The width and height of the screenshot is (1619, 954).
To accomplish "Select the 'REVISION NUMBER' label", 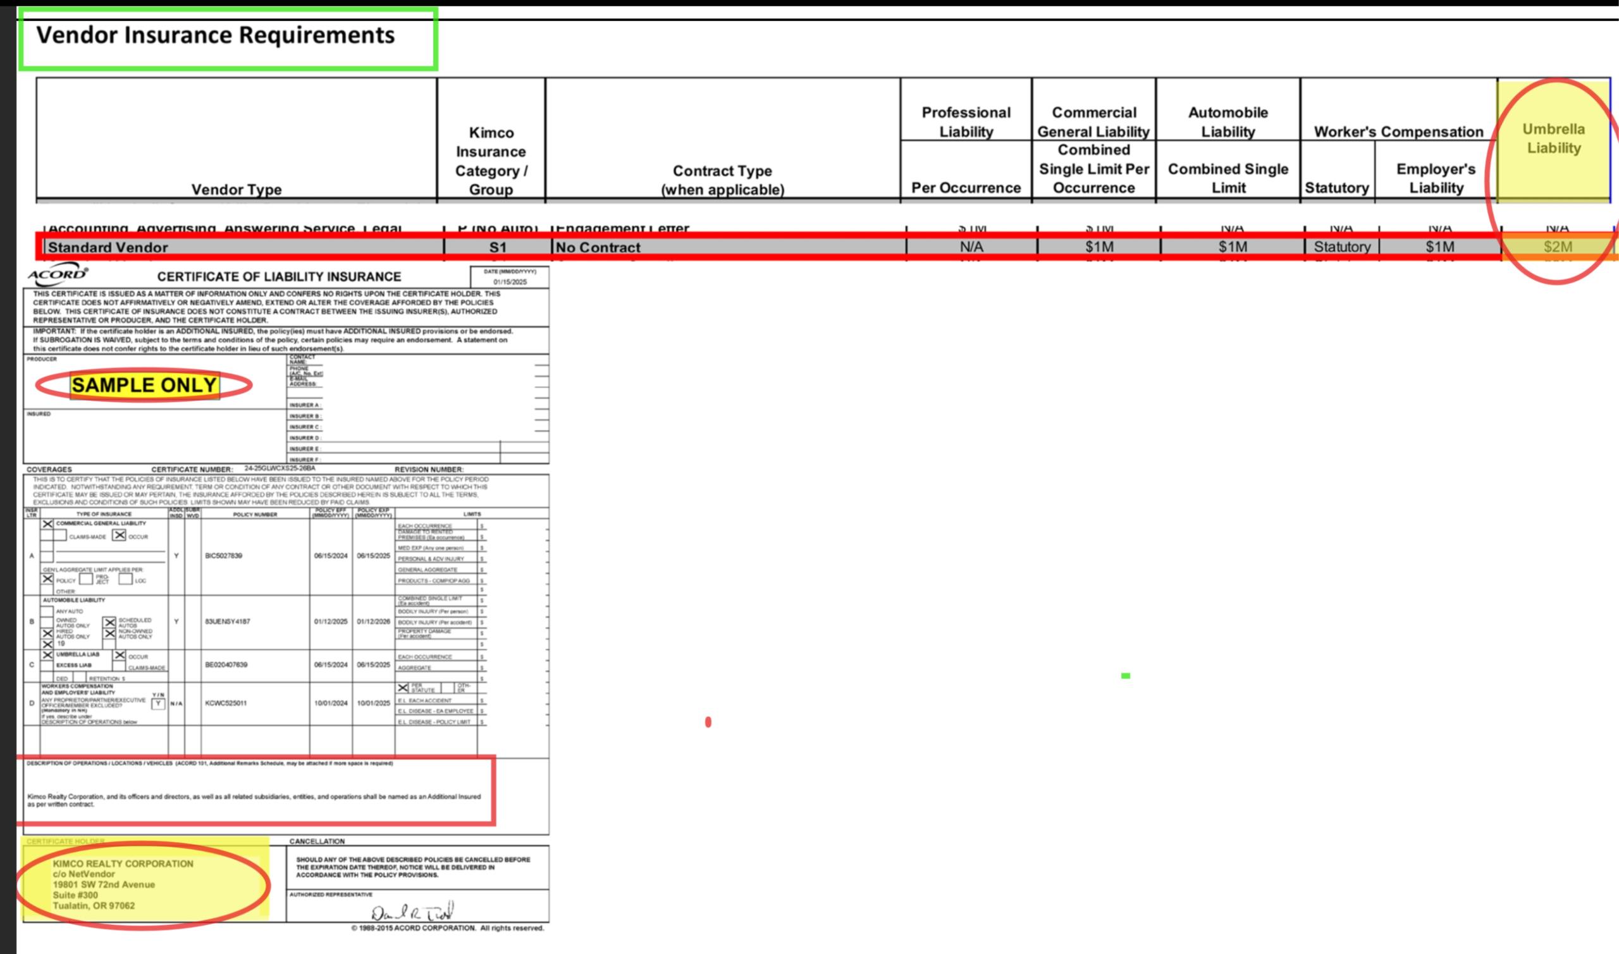I will pyautogui.click(x=429, y=470).
